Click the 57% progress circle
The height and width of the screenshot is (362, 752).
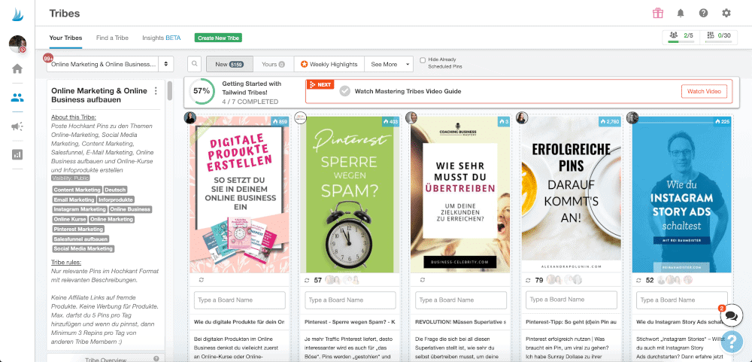(201, 90)
